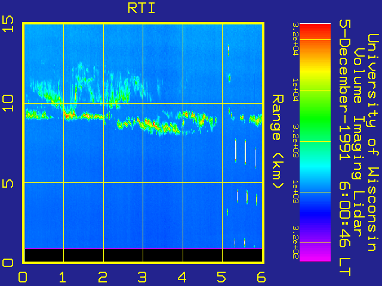Click the 1e+04 colorbar label

(295, 90)
